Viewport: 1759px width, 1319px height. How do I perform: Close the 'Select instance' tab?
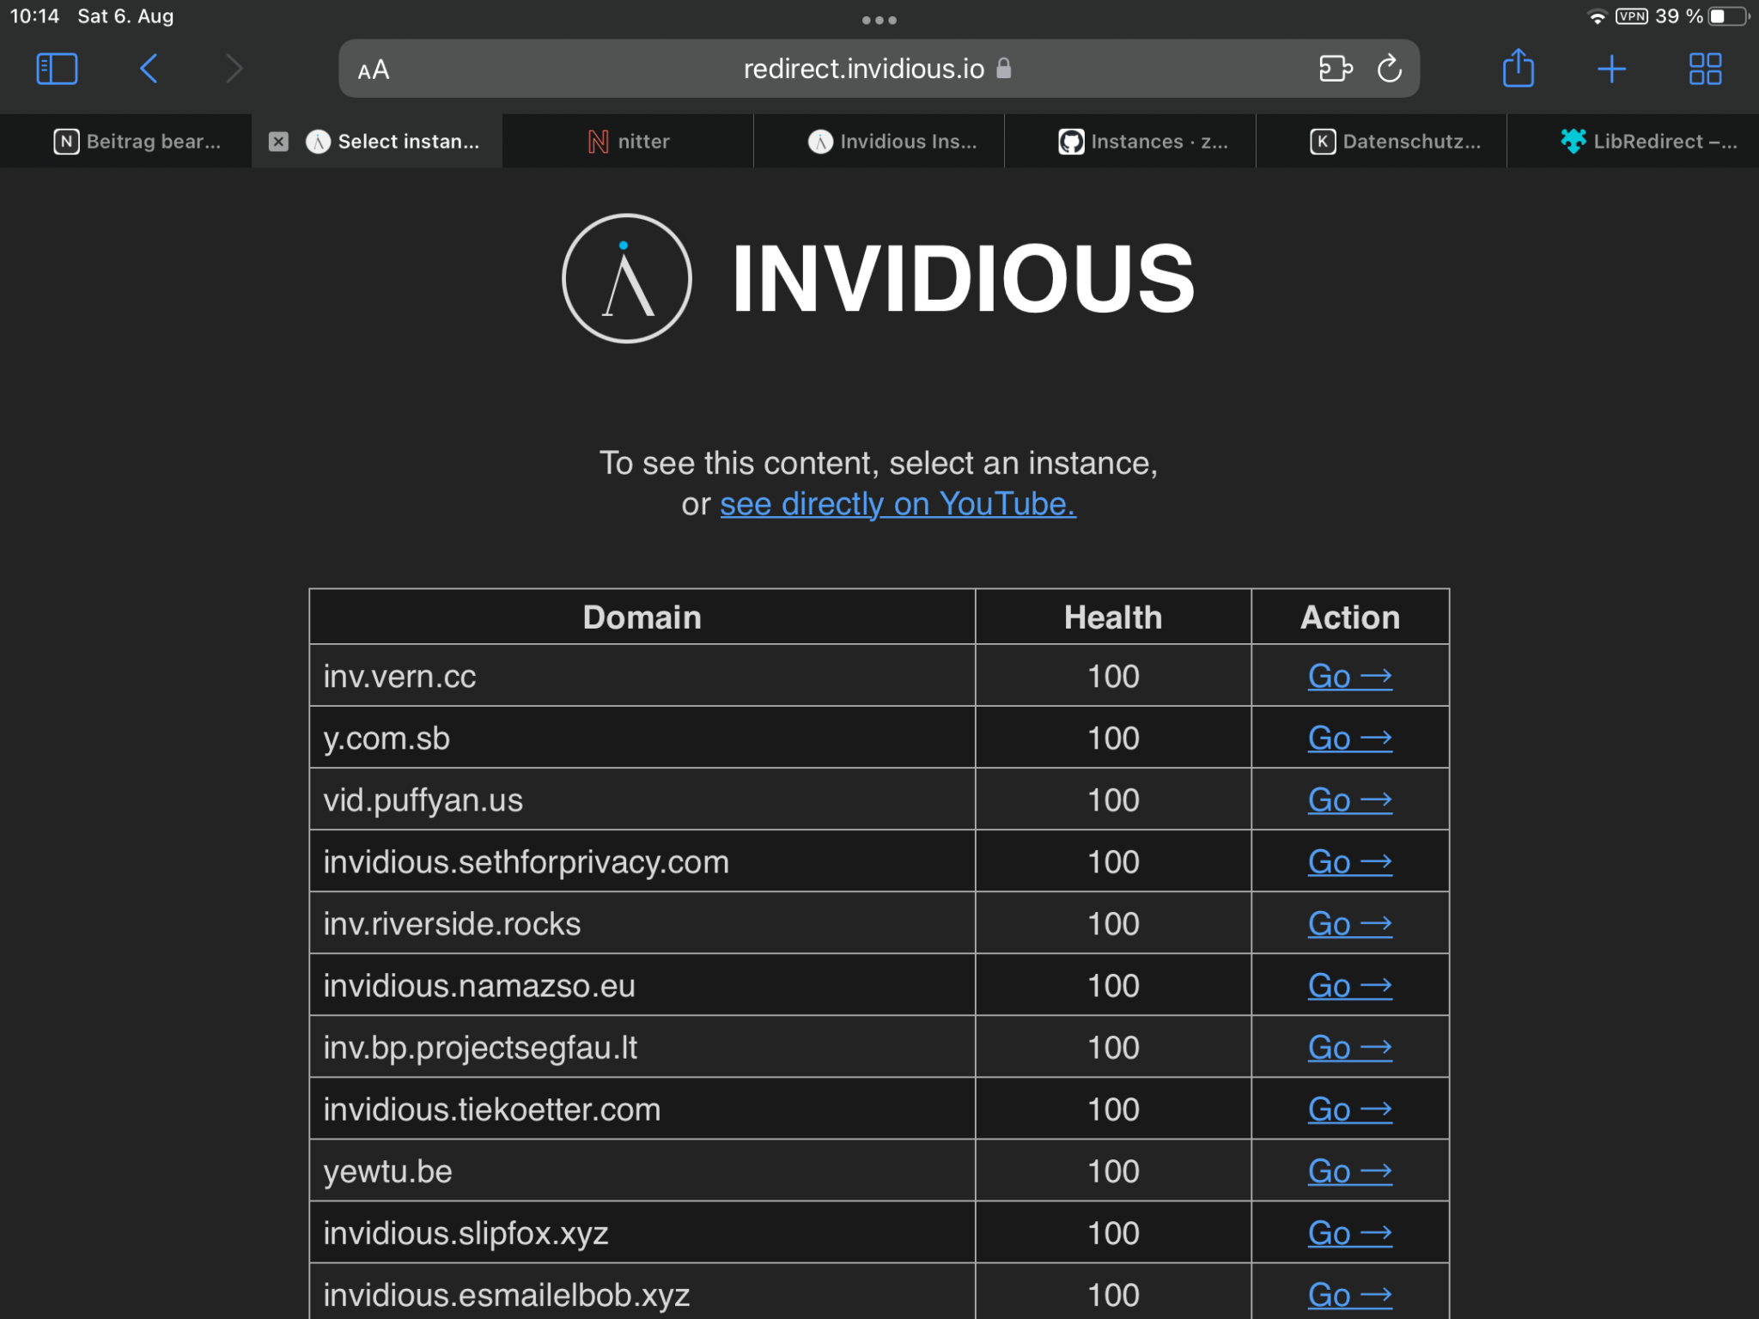(277, 141)
